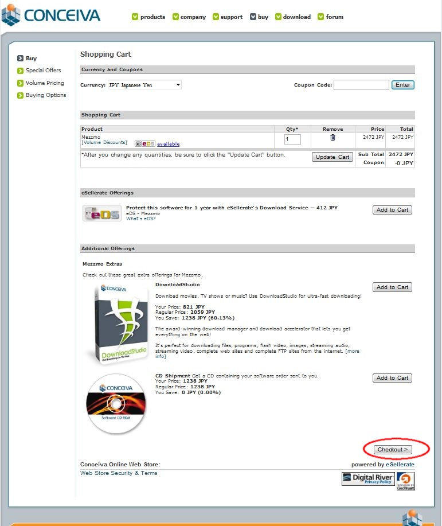Click the green check icon beside download
This screenshot has width=442, height=526.
(x=278, y=17)
